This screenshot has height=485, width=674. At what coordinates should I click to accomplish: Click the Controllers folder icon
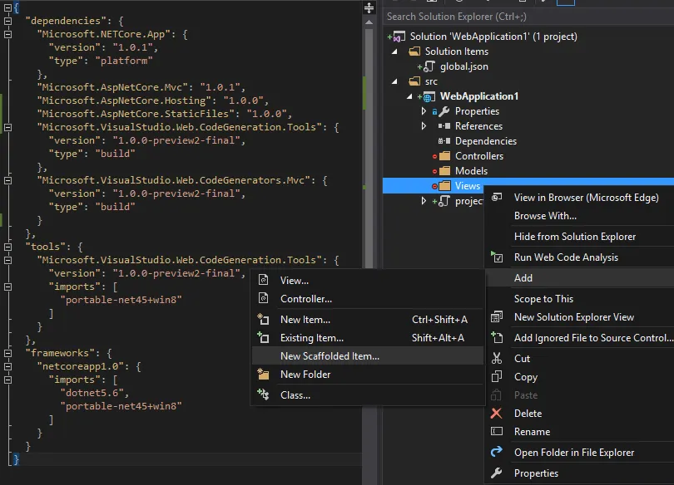[444, 155]
